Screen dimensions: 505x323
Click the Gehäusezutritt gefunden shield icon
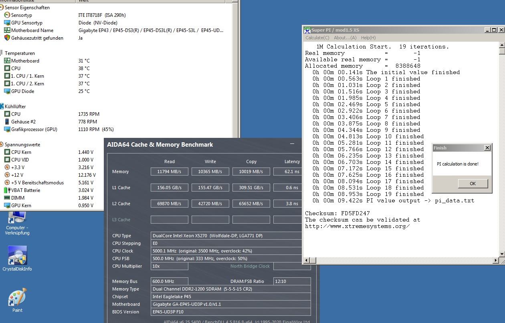[x=8, y=38]
